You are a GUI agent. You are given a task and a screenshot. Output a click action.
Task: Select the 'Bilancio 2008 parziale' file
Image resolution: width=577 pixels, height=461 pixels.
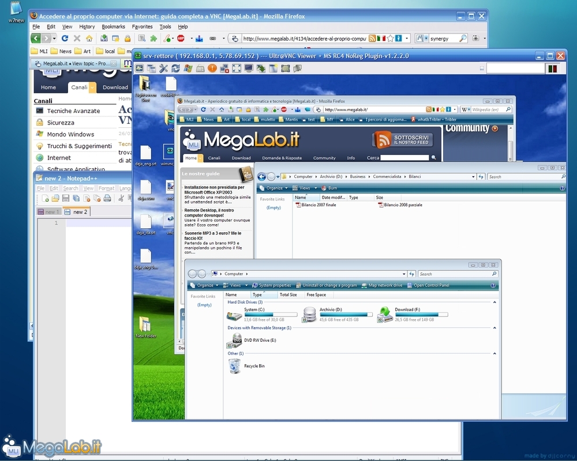pyautogui.click(x=400, y=205)
